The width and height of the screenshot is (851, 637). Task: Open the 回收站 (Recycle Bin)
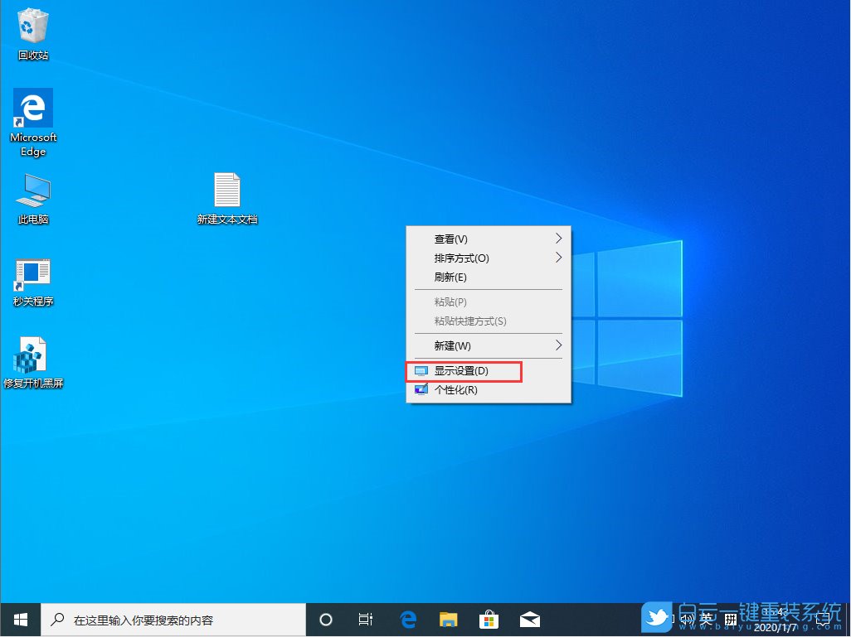point(32,25)
